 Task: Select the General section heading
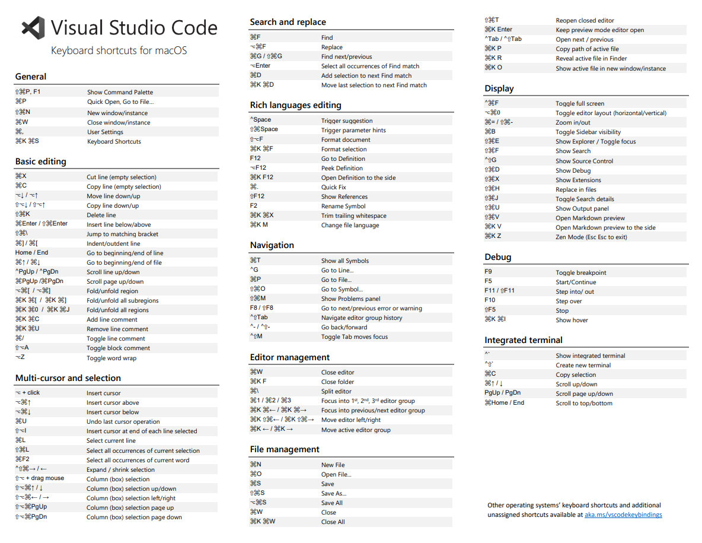(x=30, y=76)
